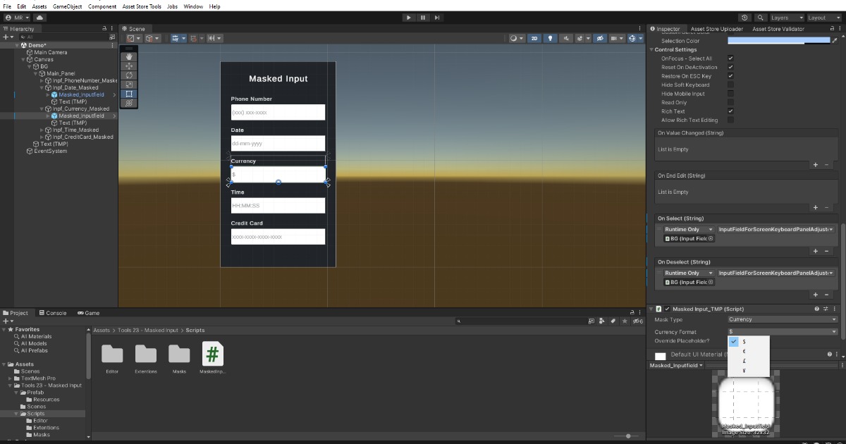
Task: Select ¥ from the Currency Format dropdown
Action: 744,370
